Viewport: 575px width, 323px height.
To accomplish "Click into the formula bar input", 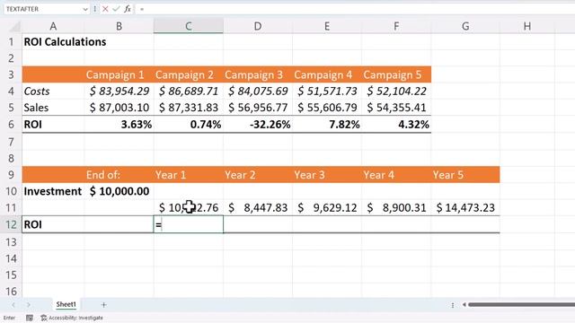I will coord(355,9).
